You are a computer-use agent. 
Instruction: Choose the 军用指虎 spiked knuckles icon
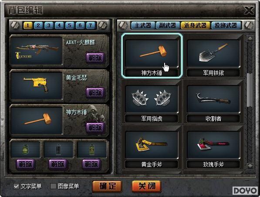click(152, 99)
